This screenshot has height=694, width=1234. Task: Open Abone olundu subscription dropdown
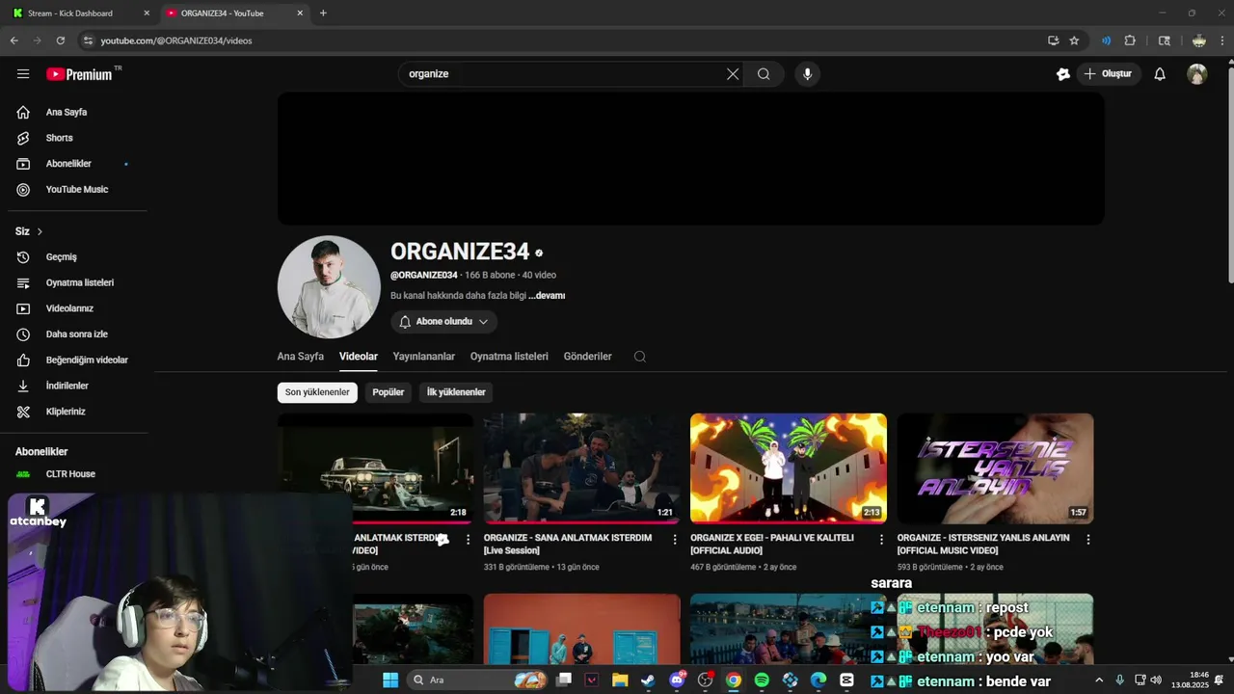(443, 322)
